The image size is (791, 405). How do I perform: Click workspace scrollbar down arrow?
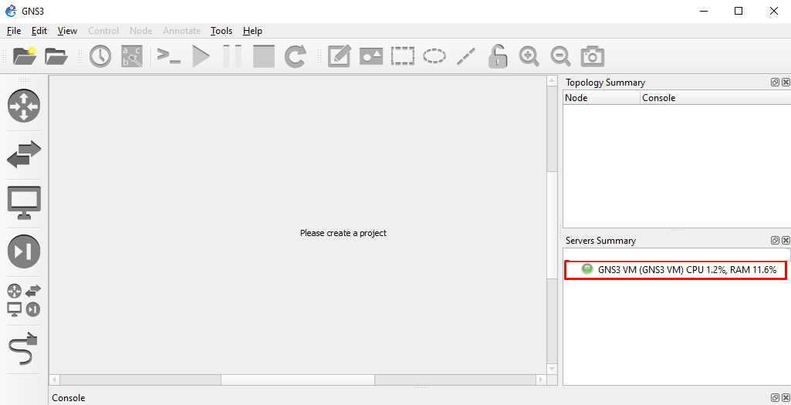[552, 369]
